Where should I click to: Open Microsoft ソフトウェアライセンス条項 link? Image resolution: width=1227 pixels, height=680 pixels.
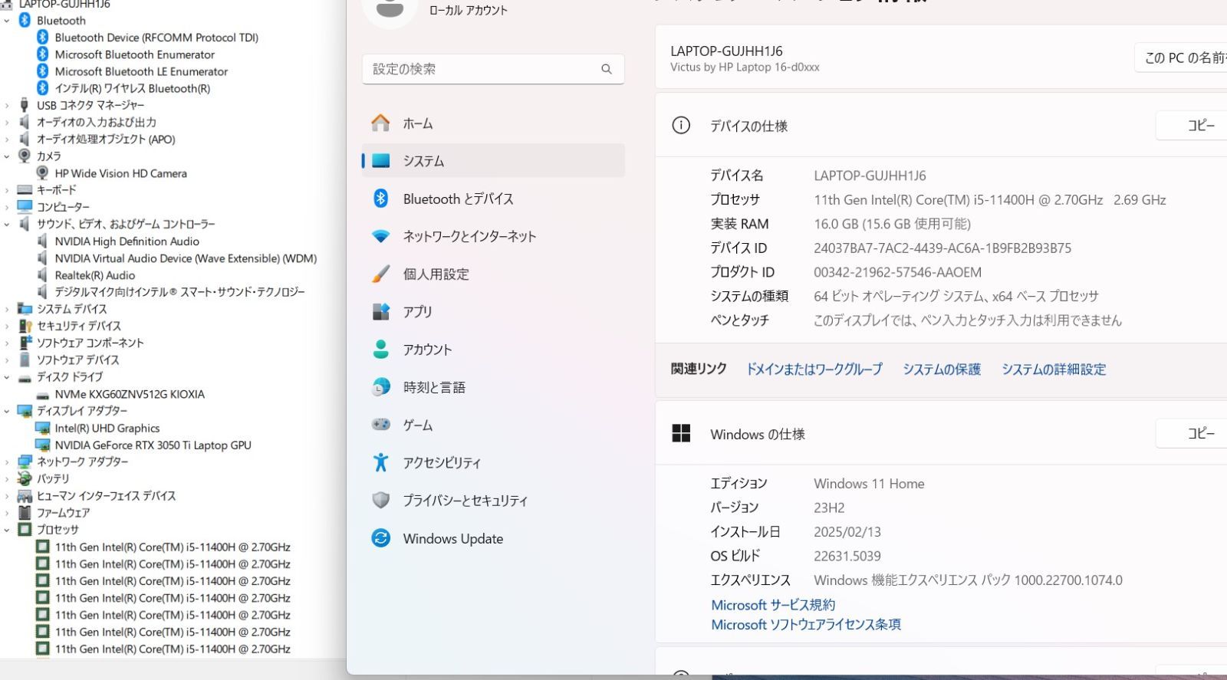pos(806,625)
